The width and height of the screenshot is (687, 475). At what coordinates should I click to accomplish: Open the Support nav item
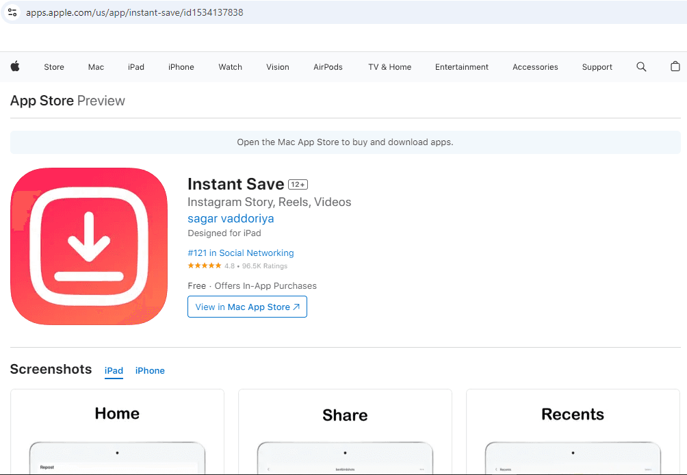pos(597,67)
